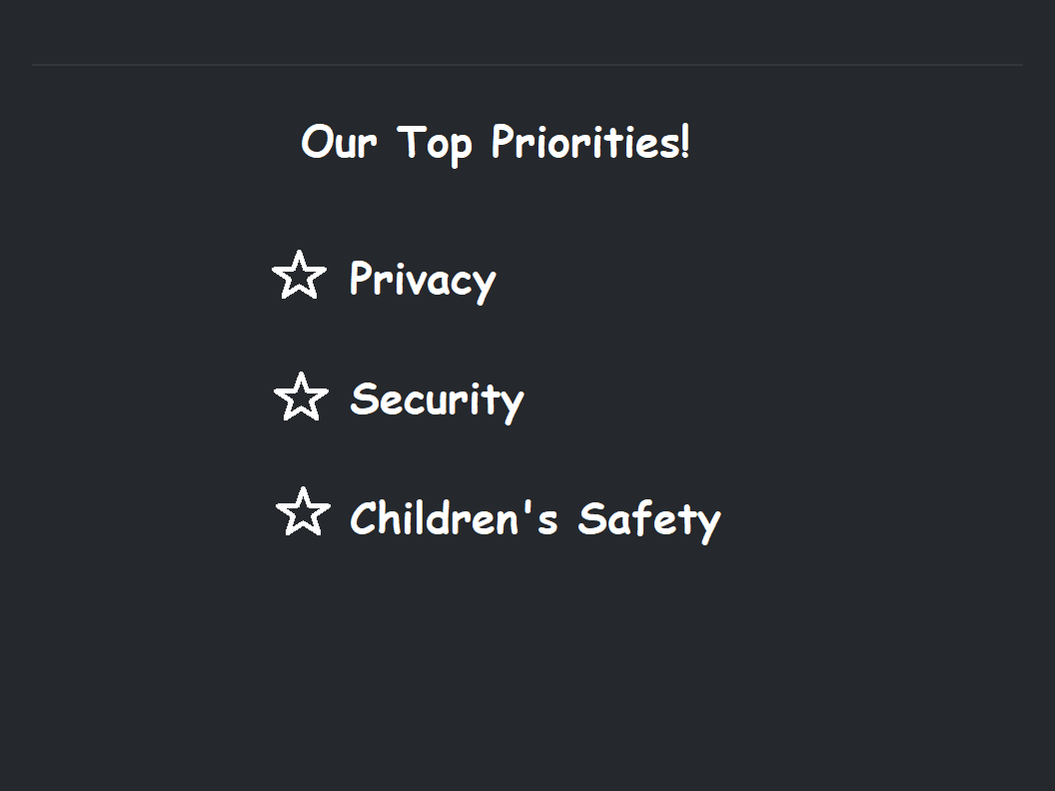This screenshot has height=791, width=1055.
Task: Tap the star next to Children's Safety
Action: [x=304, y=512]
